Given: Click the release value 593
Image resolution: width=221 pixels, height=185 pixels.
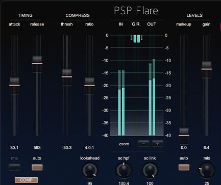Looking at the screenshot, I should 37,148.
